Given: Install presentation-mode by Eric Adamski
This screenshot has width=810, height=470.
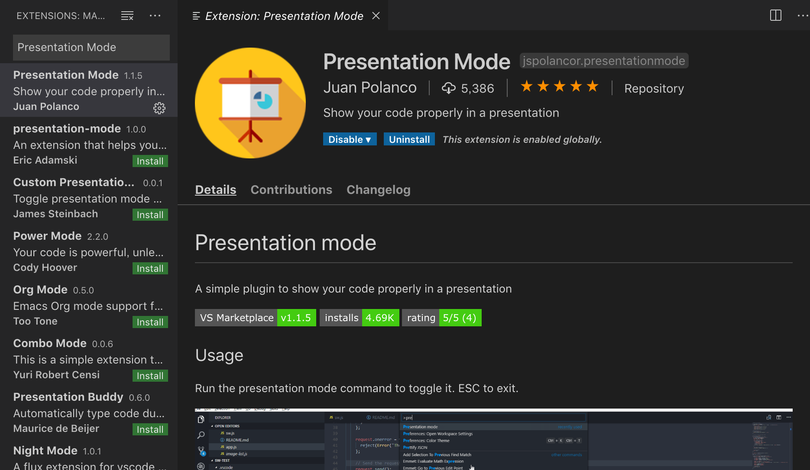Looking at the screenshot, I should 150,161.
